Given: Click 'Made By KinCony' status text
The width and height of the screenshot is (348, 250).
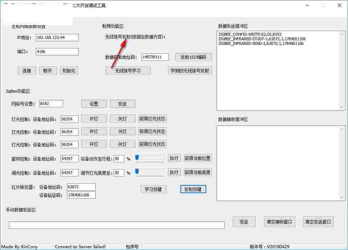Looking at the screenshot, I should [19, 247].
